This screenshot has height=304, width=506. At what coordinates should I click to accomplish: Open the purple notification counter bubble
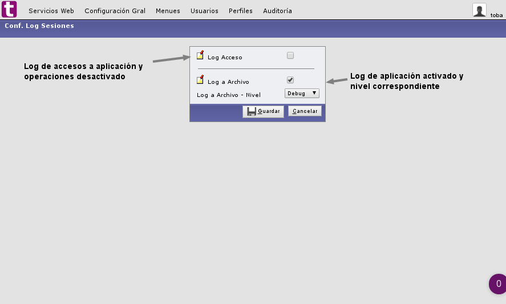(497, 284)
